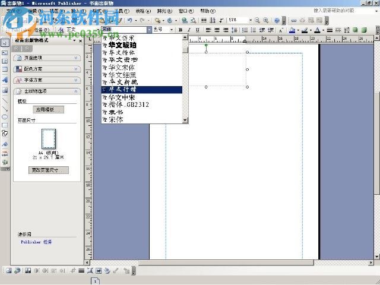Click the Line/Border Style icon
380x285 pixels.
coord(330,30)
